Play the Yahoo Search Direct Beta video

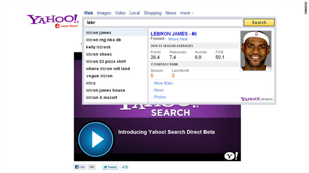96,139
